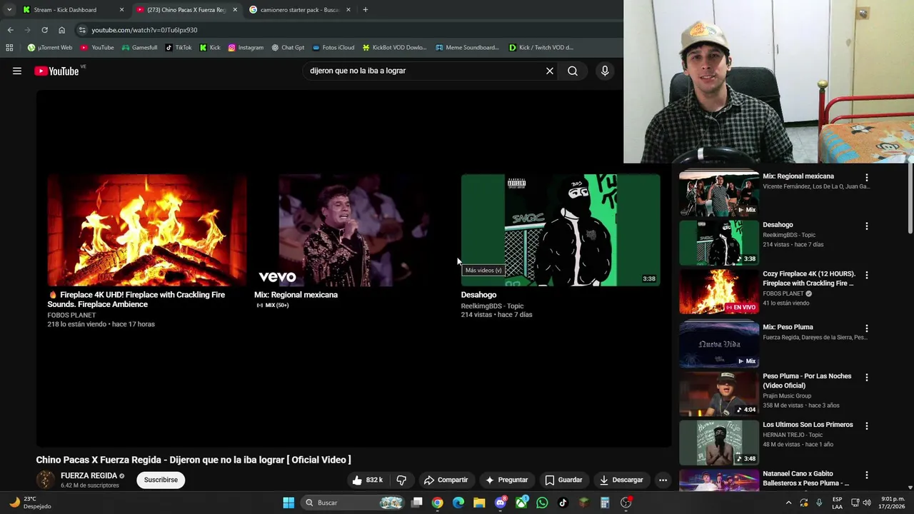Click the address bar URL
Viewport: 914px width, 514px height.
click(144, 30)
